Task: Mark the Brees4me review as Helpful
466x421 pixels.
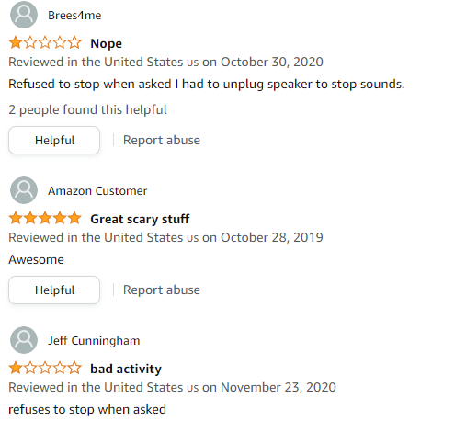Action: [54, 140]
